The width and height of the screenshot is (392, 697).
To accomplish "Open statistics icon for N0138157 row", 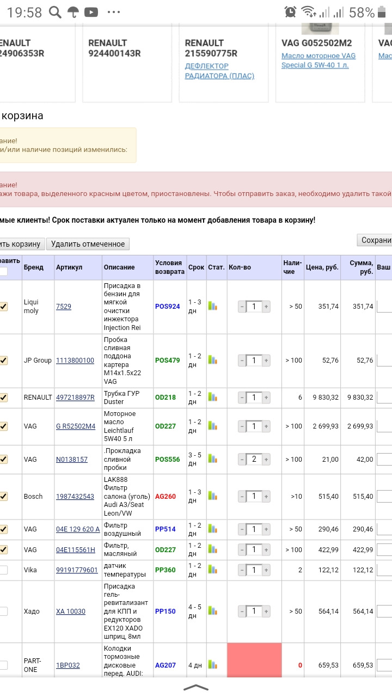I will pyautogui.click(x=212, y=459).
